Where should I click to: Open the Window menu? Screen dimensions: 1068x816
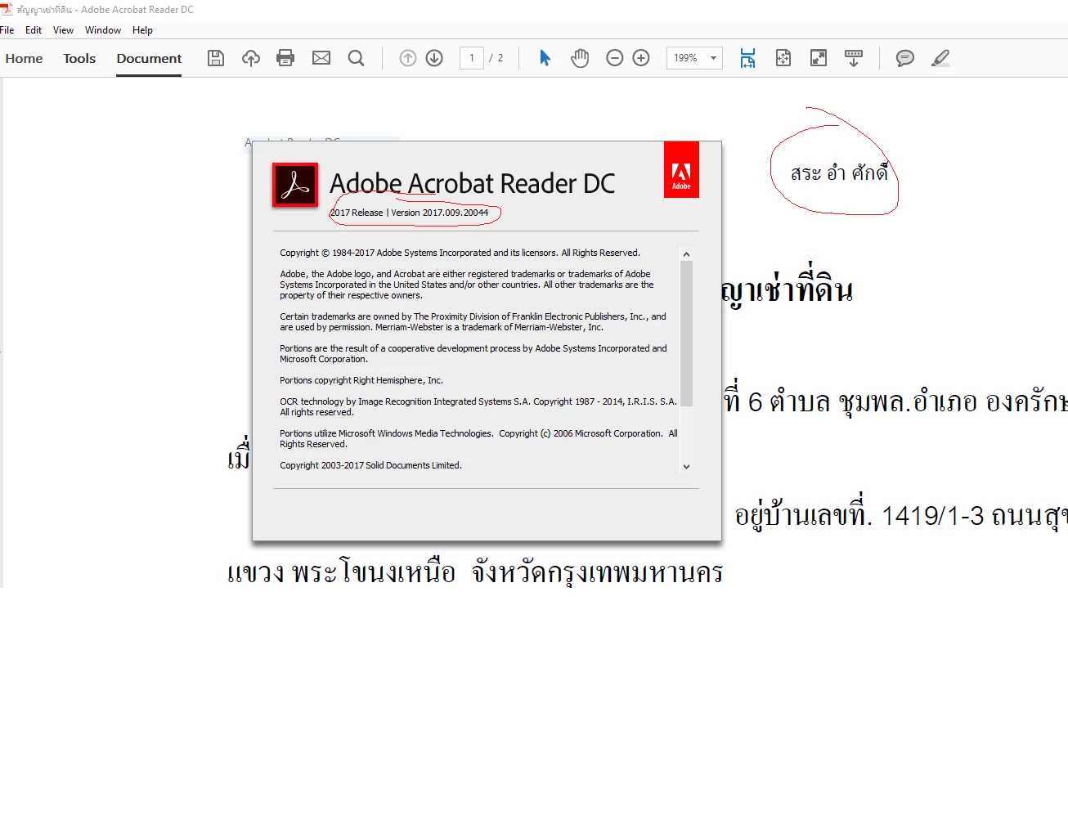point(103,30)
